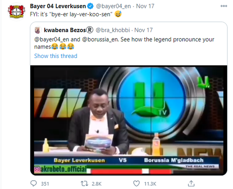Click the @bra_khobbi handle
Viewport: 233px width, 189px height.
tap(115, 29)
